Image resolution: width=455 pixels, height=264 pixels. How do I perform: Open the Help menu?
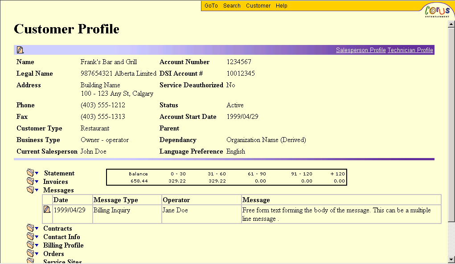point(281,6)
